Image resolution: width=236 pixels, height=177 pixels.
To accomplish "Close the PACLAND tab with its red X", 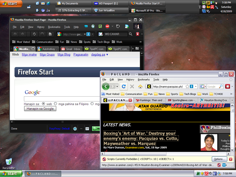I will [130, 100].
